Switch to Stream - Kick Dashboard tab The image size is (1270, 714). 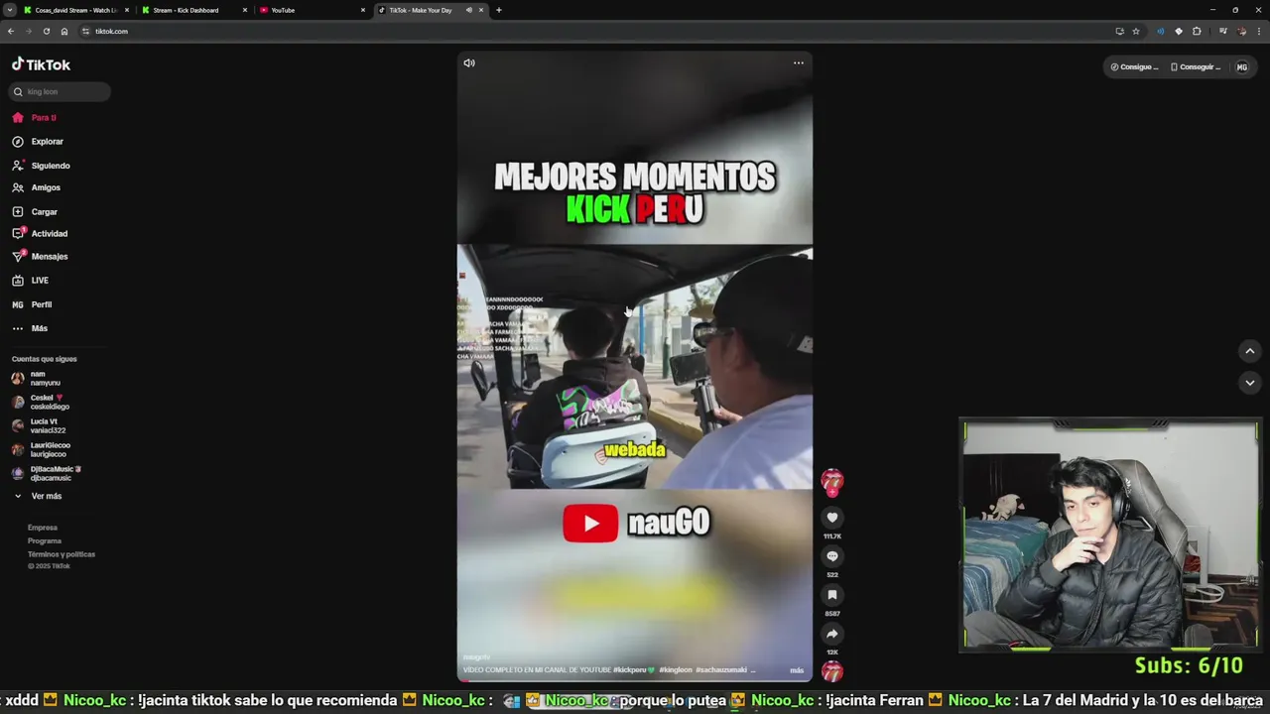point(193,10)
